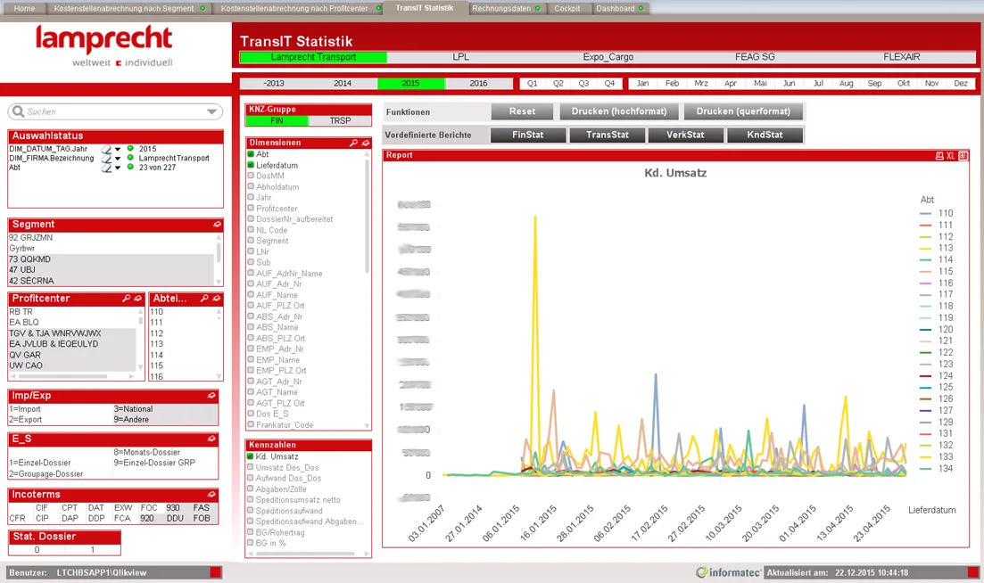Clear the Profitcenter panel selection
Screen dimensions: 984x583
(138, 299)
